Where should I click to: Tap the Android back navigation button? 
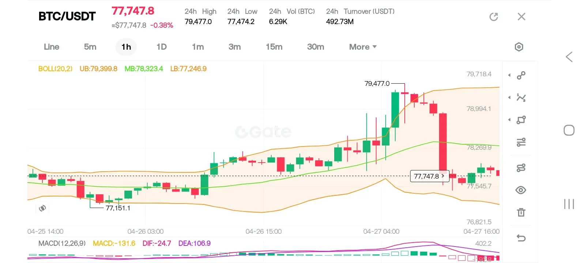pos(569,57)
